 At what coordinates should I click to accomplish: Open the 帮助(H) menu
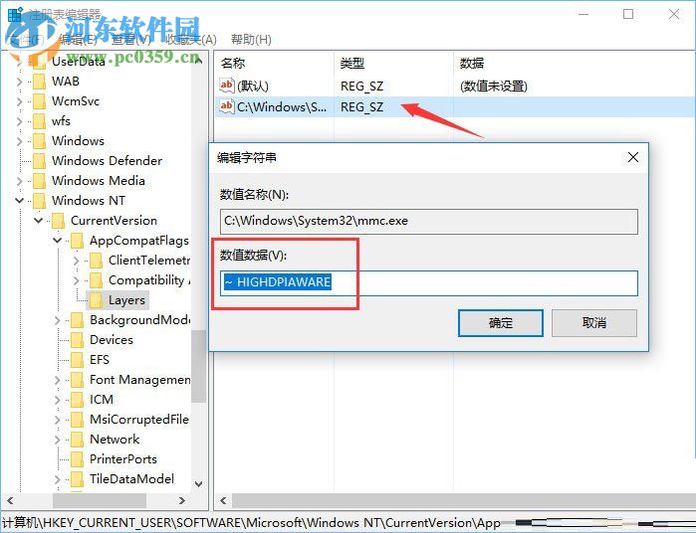click(x=251, y=40)
